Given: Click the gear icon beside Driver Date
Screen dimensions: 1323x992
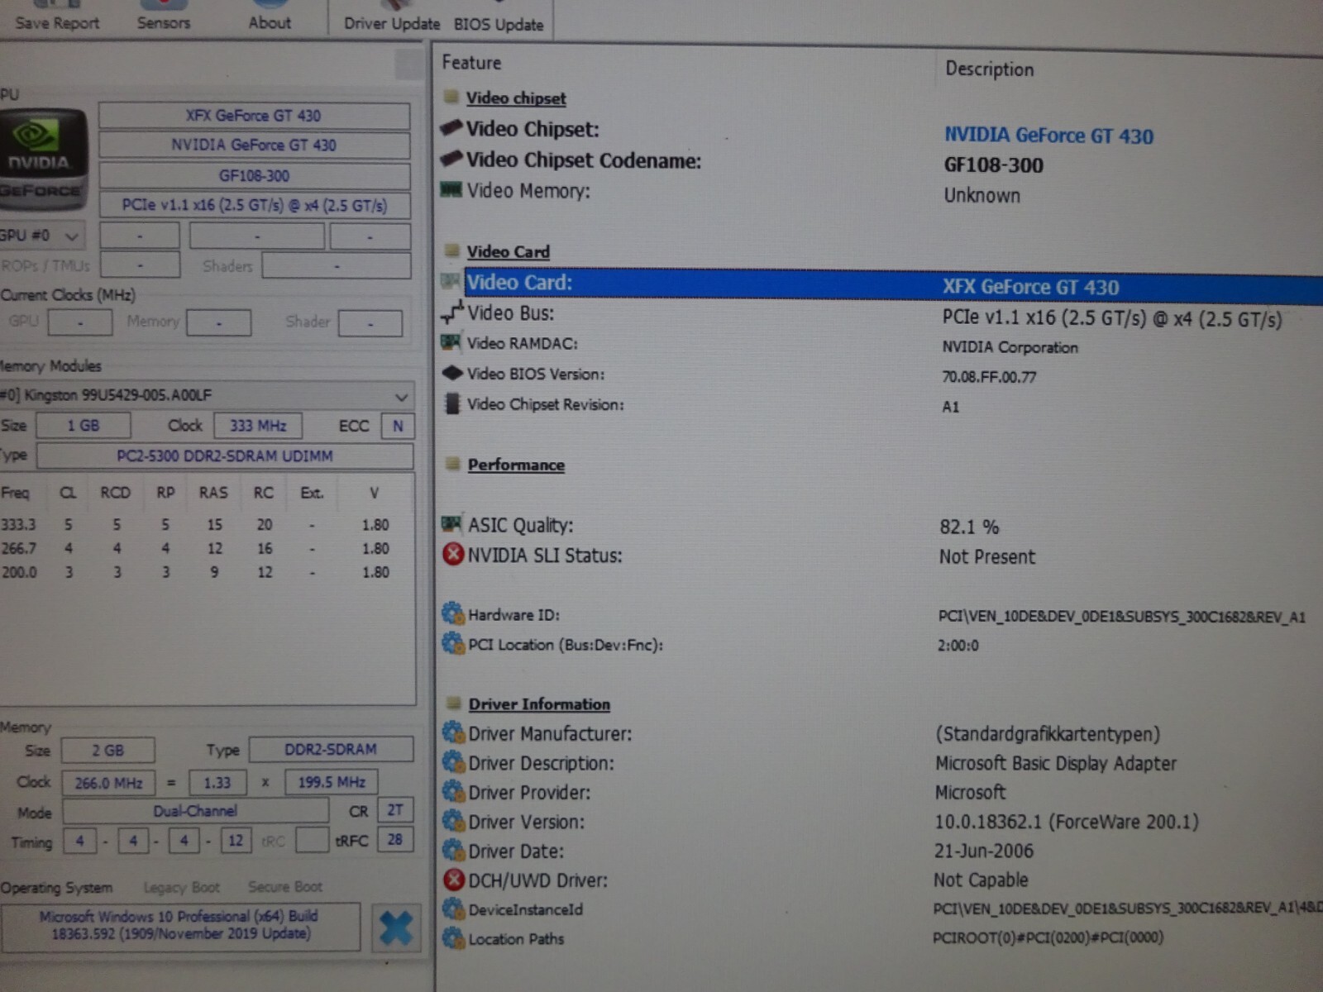Looking at the screenshot, I should [x=453, y=850].
